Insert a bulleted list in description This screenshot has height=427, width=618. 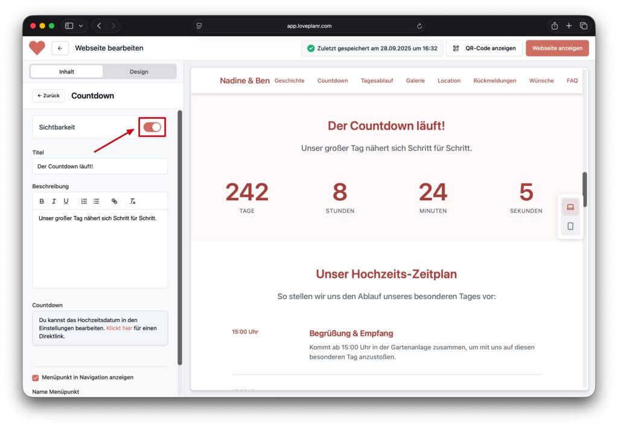pos(96,201)
